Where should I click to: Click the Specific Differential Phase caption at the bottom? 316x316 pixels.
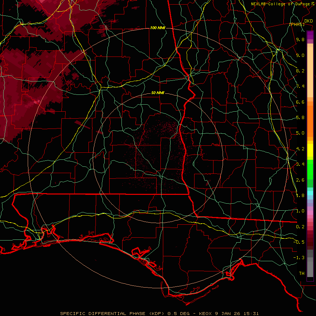(159, 314)
